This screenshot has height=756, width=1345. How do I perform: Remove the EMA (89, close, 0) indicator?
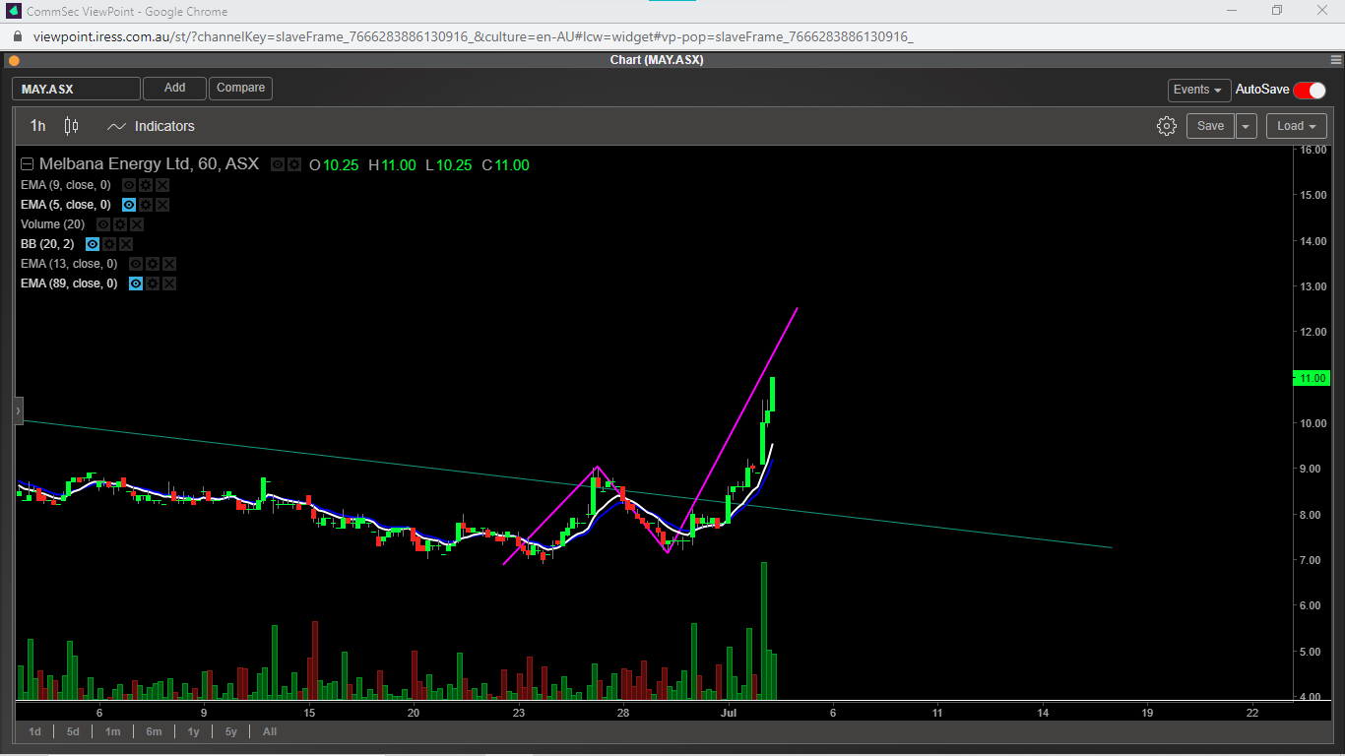(x=169, y=283)
